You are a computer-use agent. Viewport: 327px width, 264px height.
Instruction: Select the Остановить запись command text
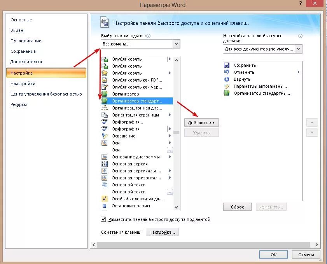click(x=131, y=206)
